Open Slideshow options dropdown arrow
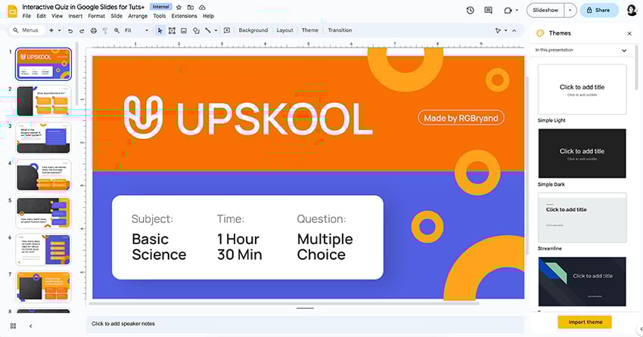 pyautogui.click(x=570, y=11)
